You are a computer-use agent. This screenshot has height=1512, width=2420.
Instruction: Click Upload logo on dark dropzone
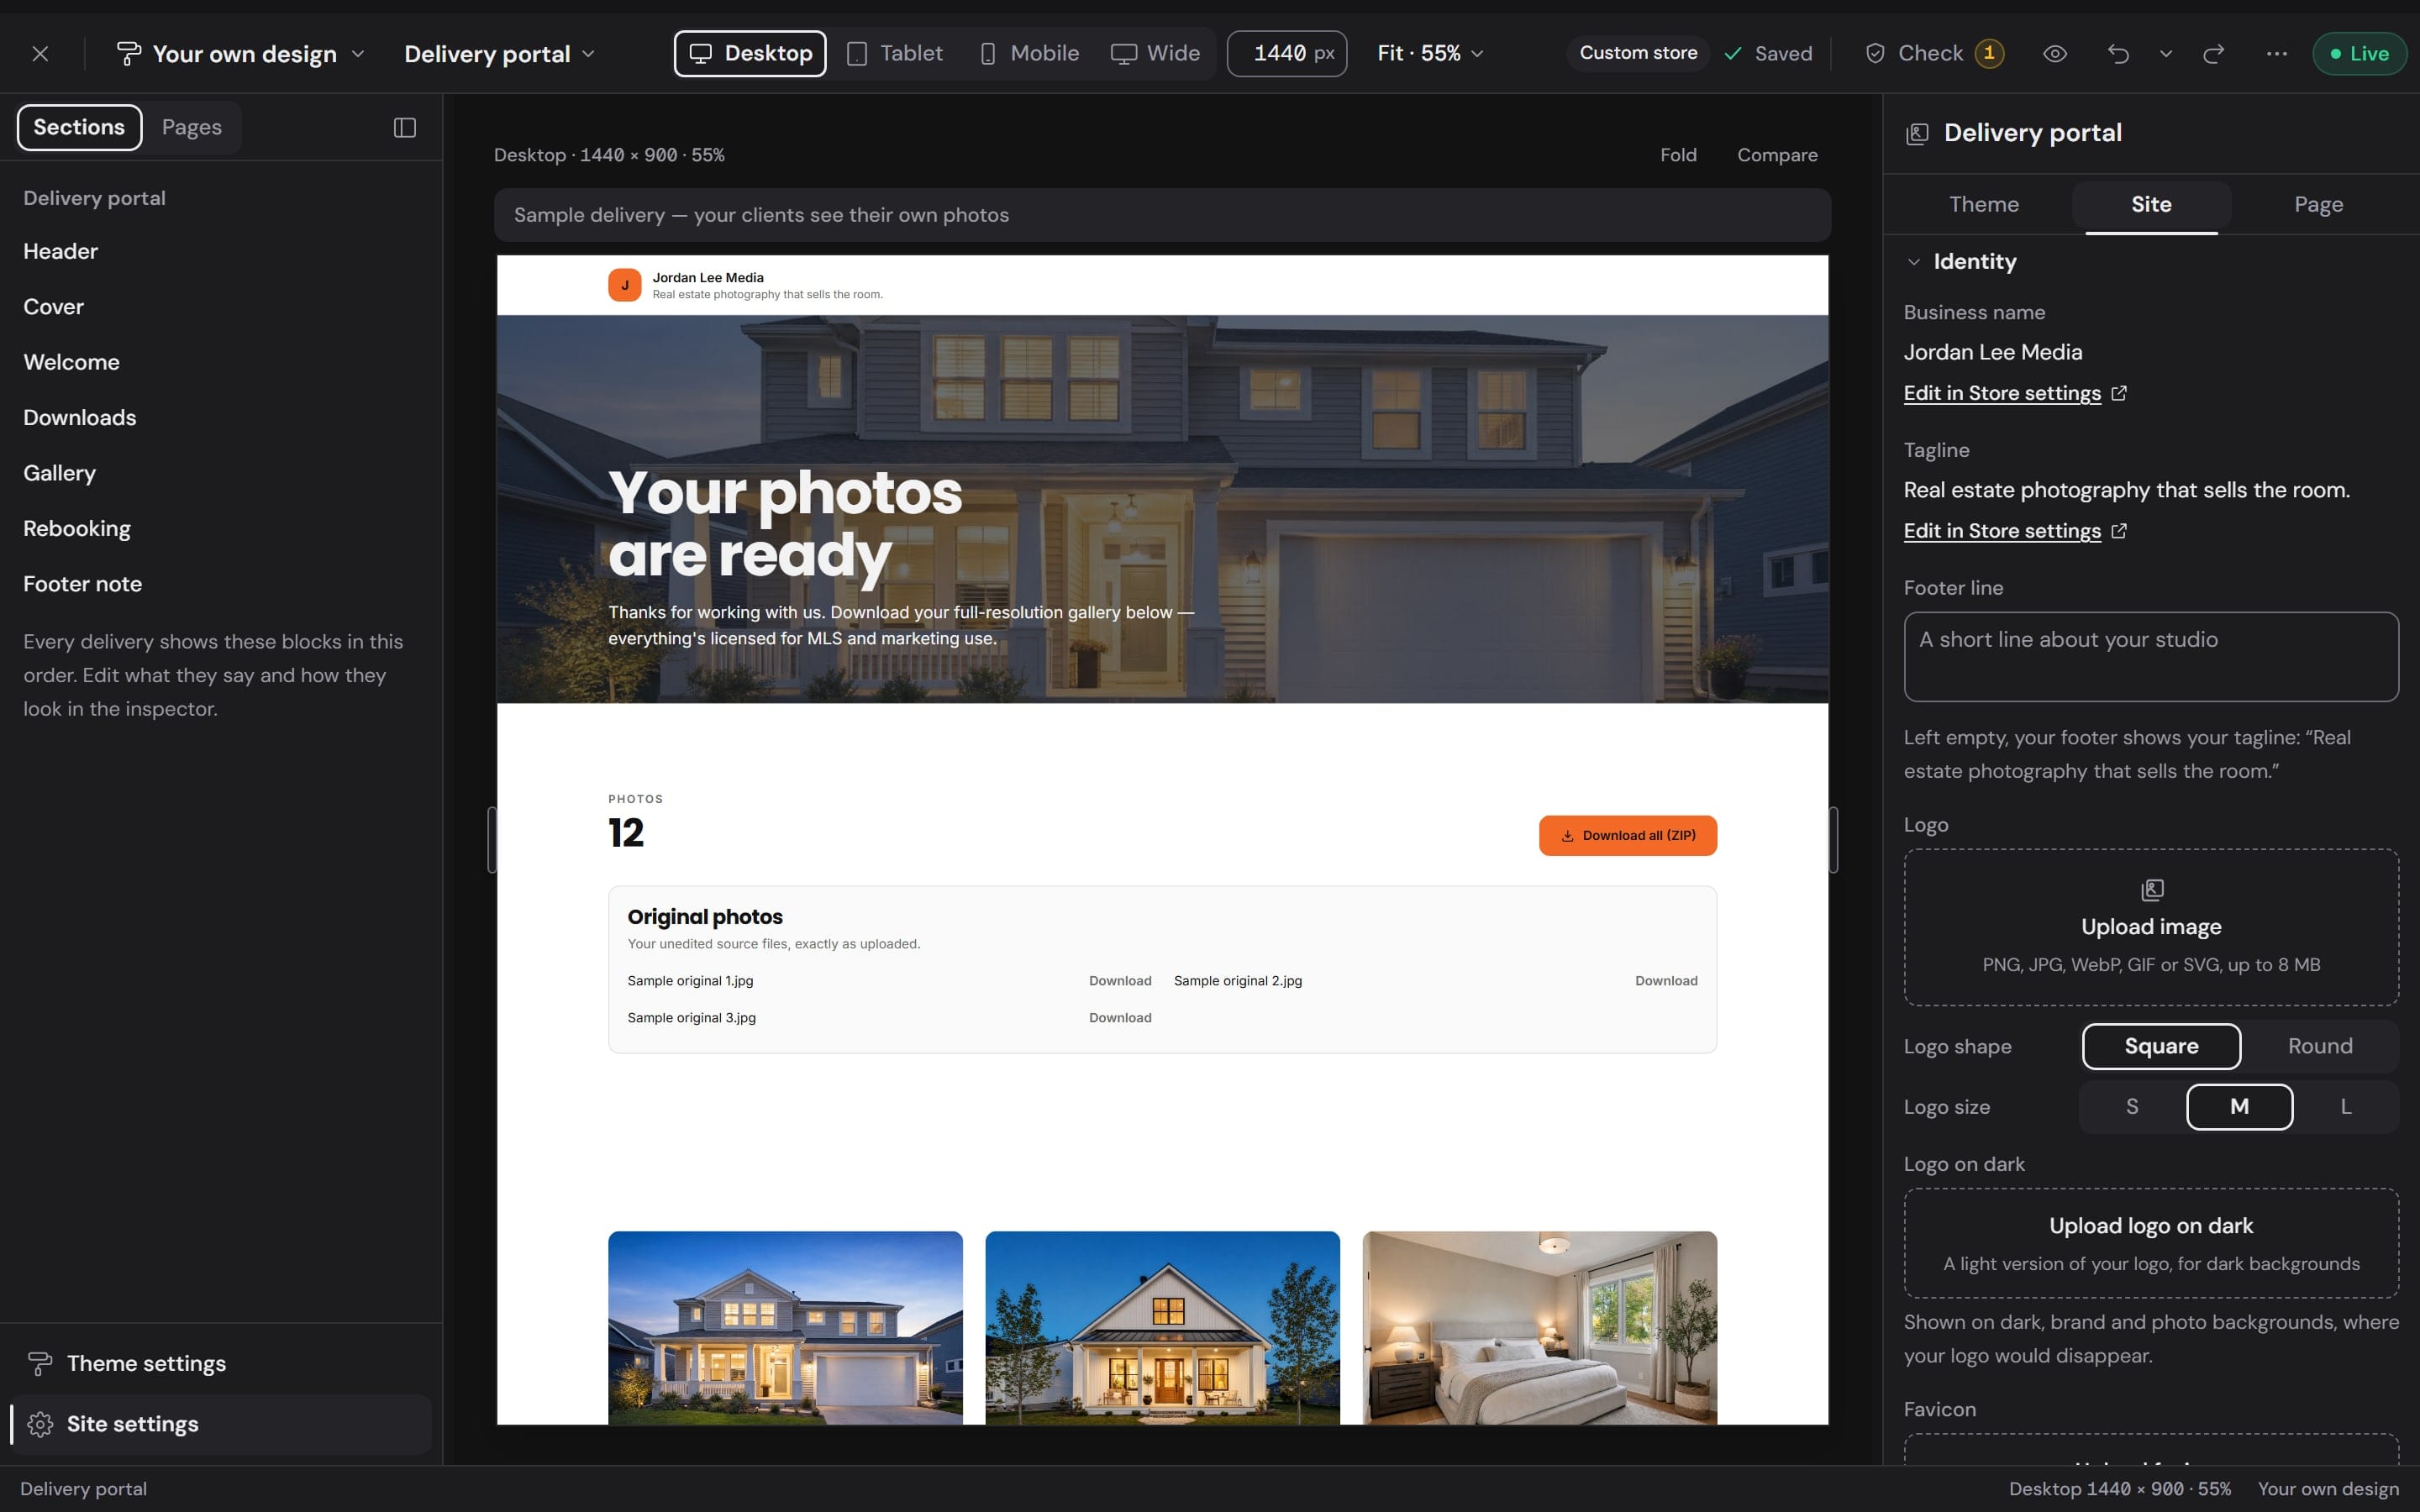point(2151,1243)
